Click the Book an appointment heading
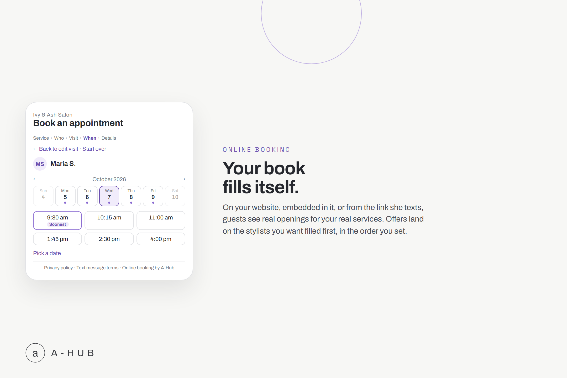The image size is (567, 378). point(78,123)
